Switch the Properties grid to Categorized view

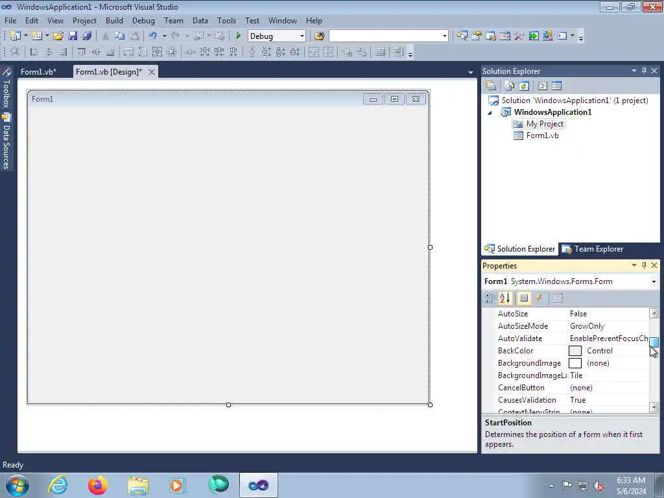pyautogui.click(x=490, y=298)
